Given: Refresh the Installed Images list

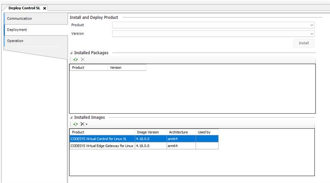Looking at the screenshot, I should click(x=75, y=124).
